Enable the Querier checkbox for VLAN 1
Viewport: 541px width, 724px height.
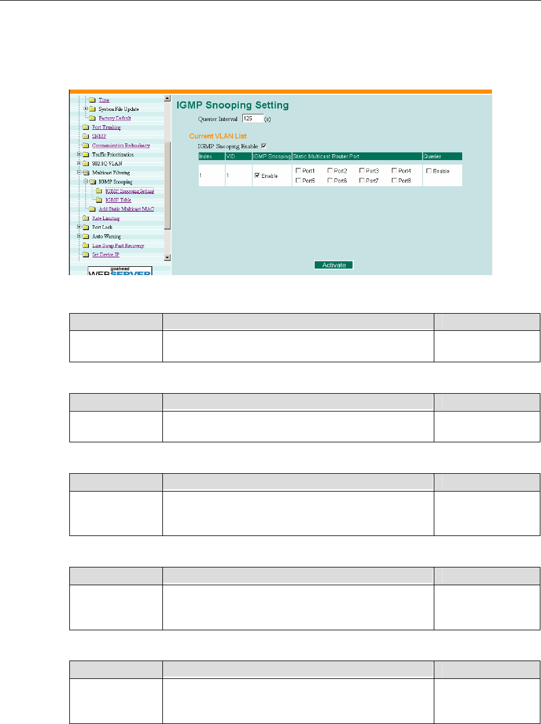[x=429, y=170]
